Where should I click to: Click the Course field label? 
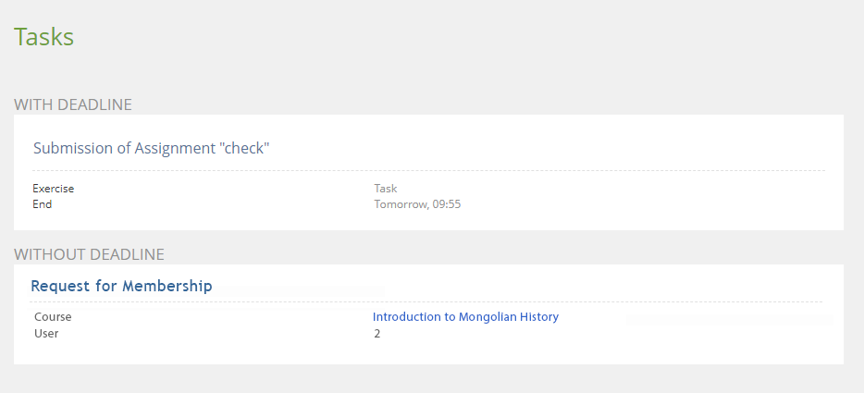point(53,316)
